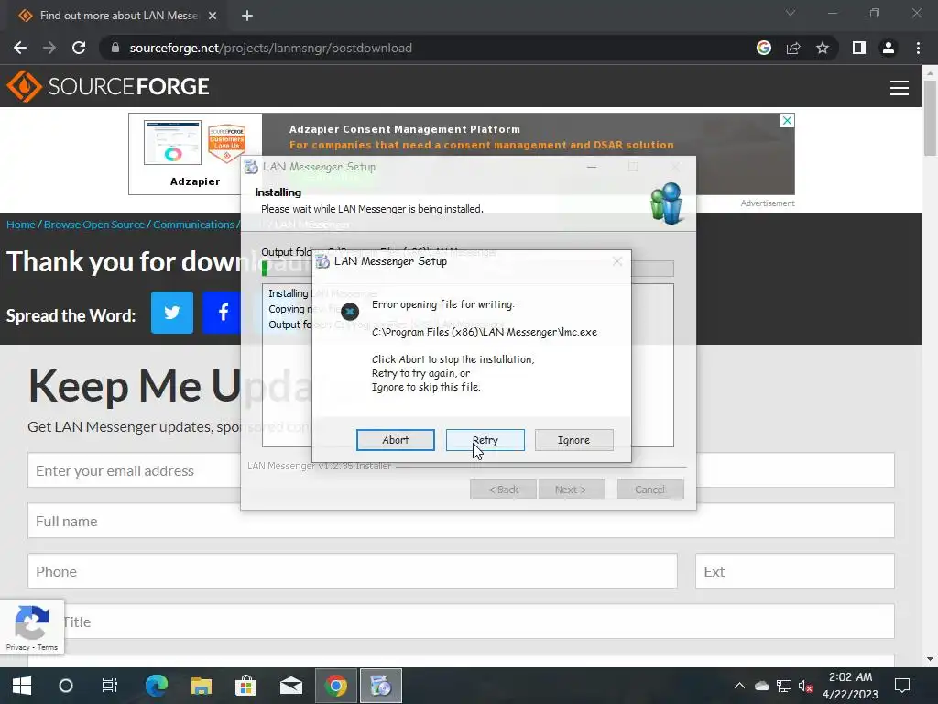Open the taskbar clock and date
The image size is (938, 704).
point(850,686)
